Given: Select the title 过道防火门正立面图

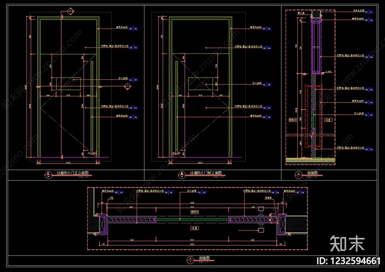Looking at the screenshot, I should [x=72, y=173].
